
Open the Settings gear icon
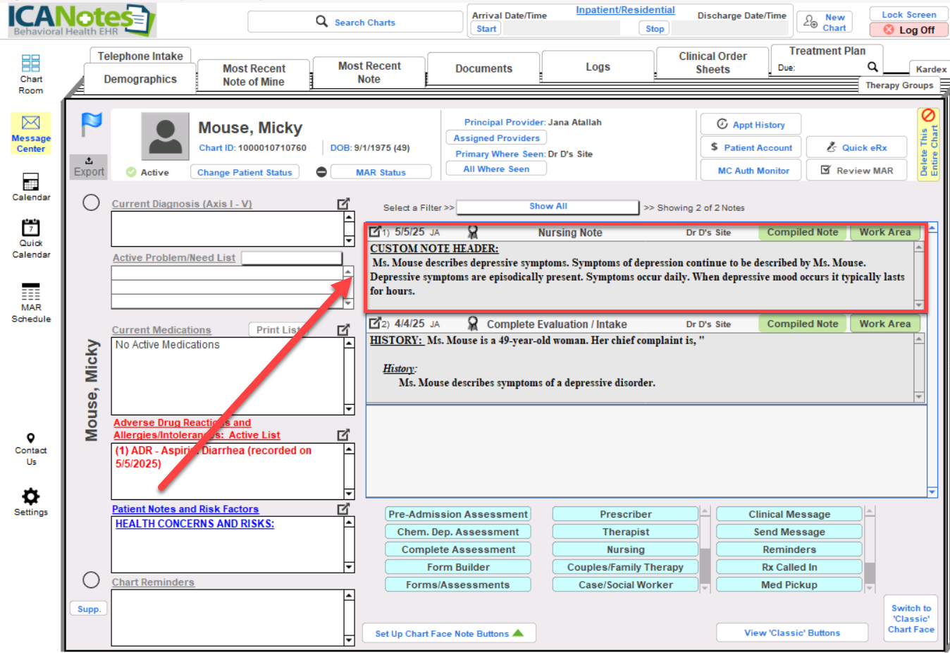pos(30,496)
